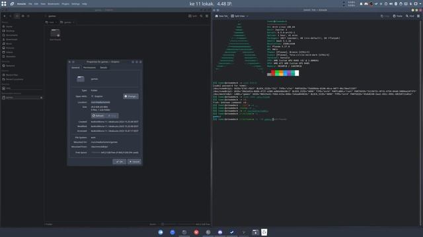Open Recent Locations in Dolphin's sidebar
The image size is (423, 237).
point(22,79)
